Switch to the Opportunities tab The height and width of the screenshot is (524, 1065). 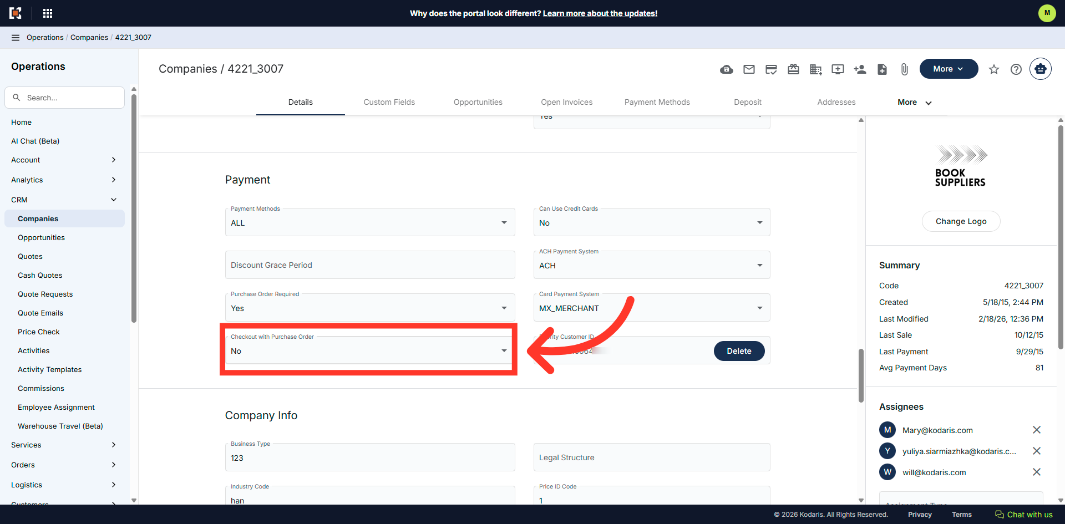click(478, 102)
